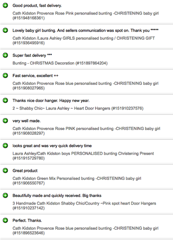
Task: Click the feedback comment 'Fast service, excellent ++'
Action: pos(35,75)
